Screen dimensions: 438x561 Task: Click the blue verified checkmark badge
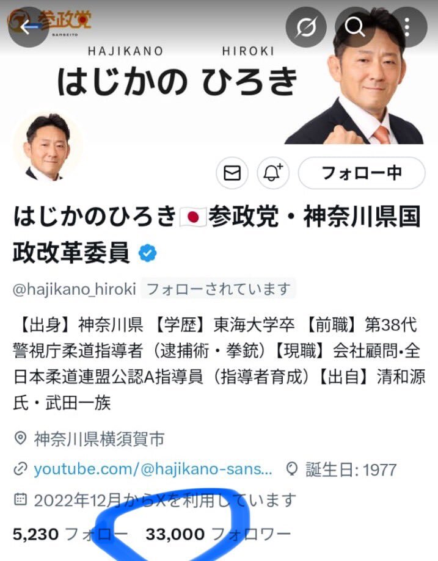pos(148,253)
